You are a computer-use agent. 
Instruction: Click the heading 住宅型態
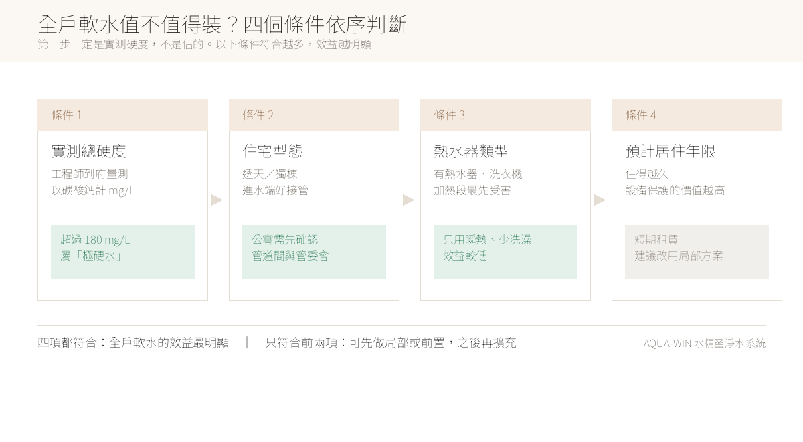272,151
